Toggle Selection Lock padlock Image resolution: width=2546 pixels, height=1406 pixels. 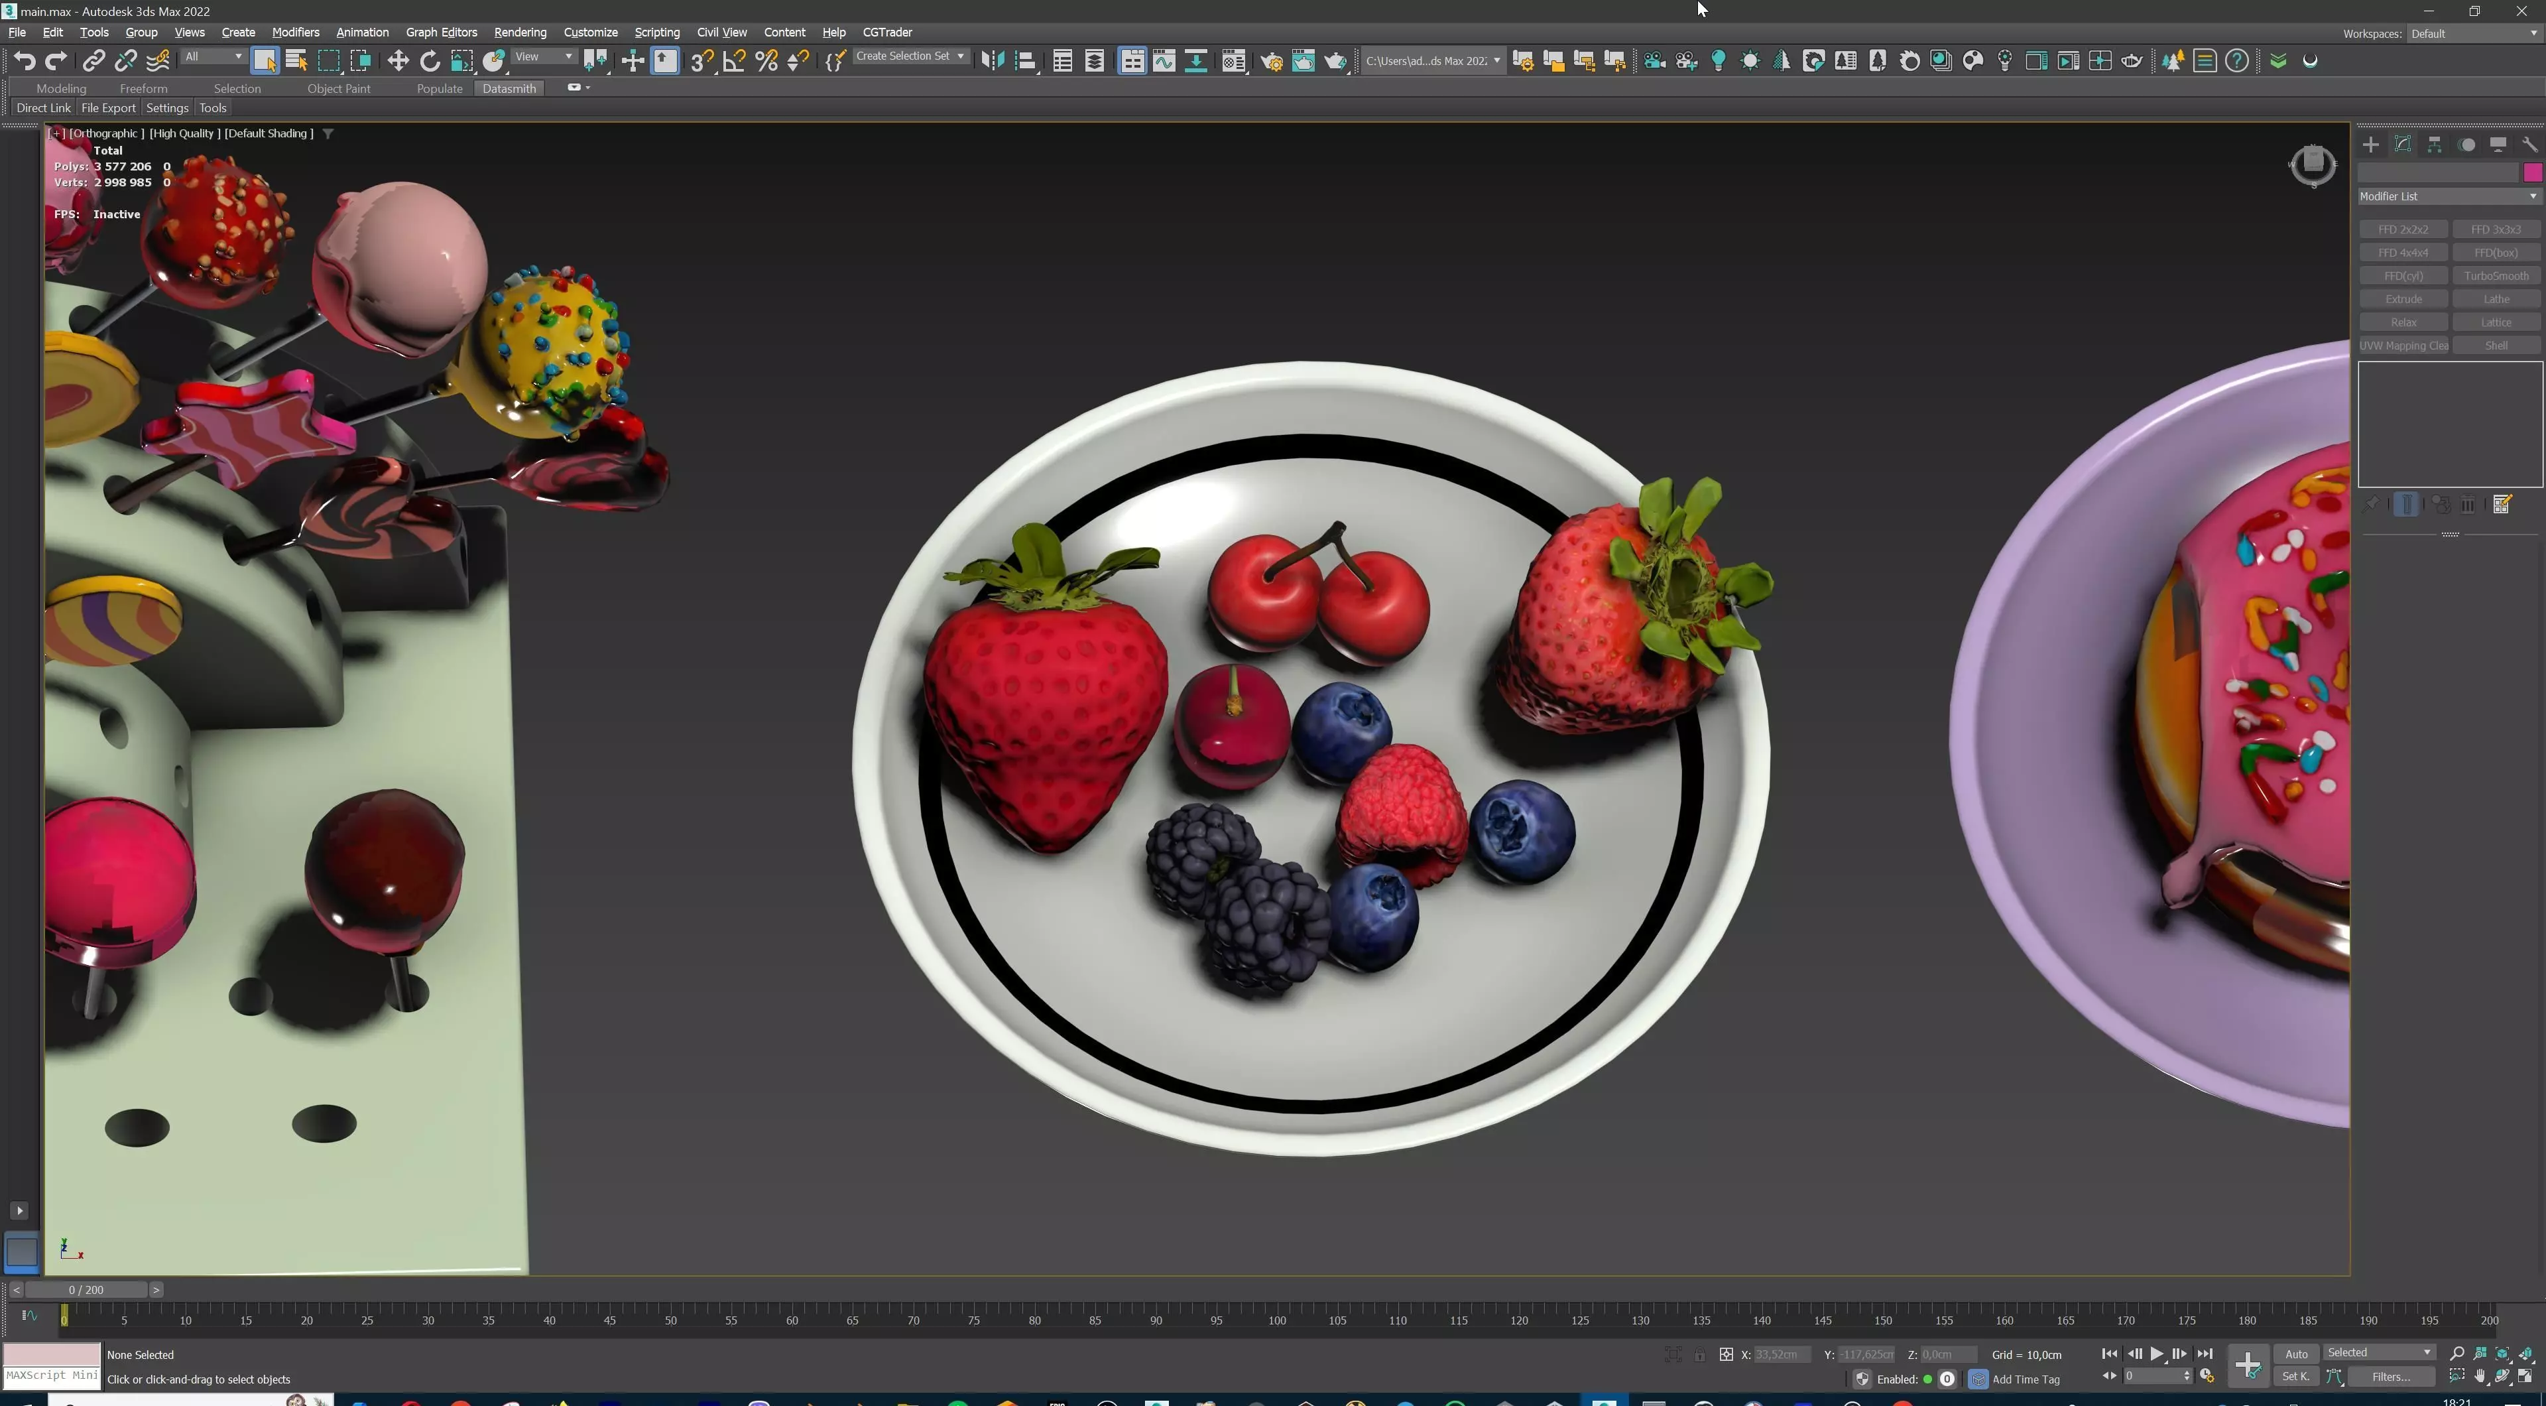tap(1699, 1354)
